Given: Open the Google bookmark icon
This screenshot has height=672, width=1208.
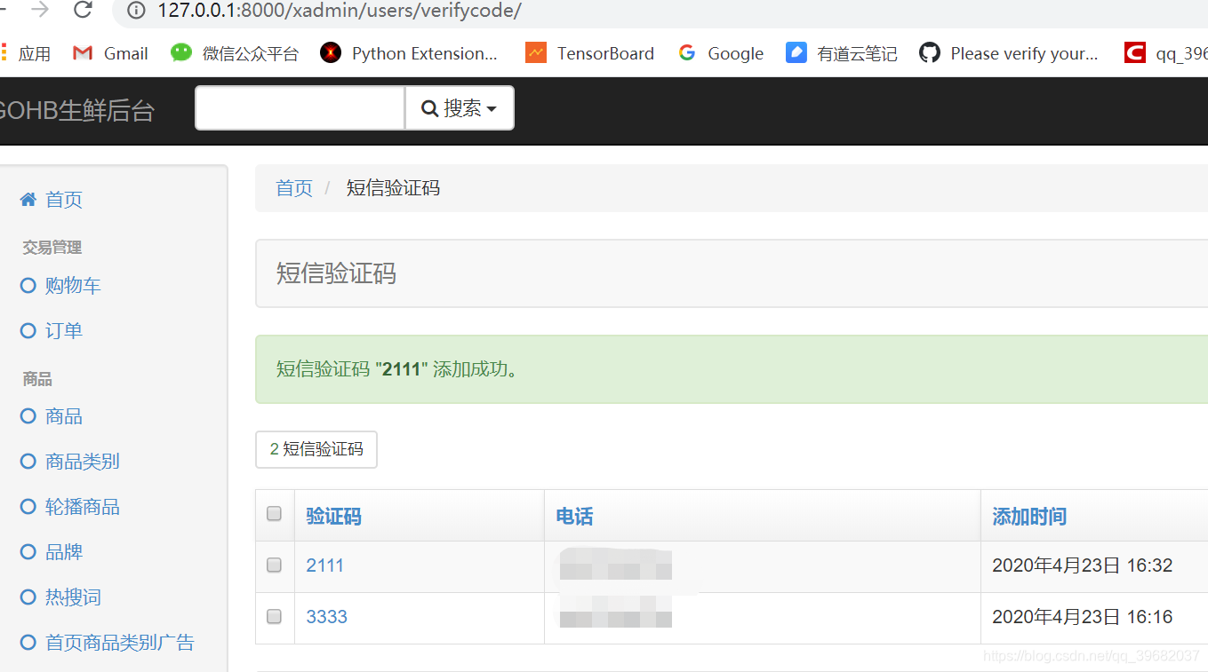Looking at the screenshot, I should point(687,52).
